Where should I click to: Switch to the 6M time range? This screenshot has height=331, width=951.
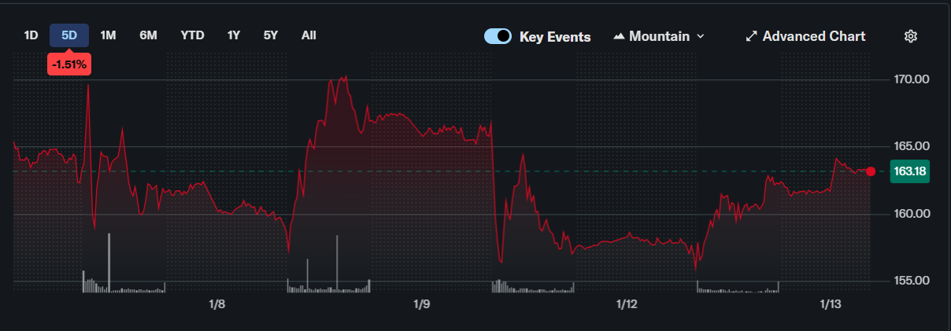(148, 35)
